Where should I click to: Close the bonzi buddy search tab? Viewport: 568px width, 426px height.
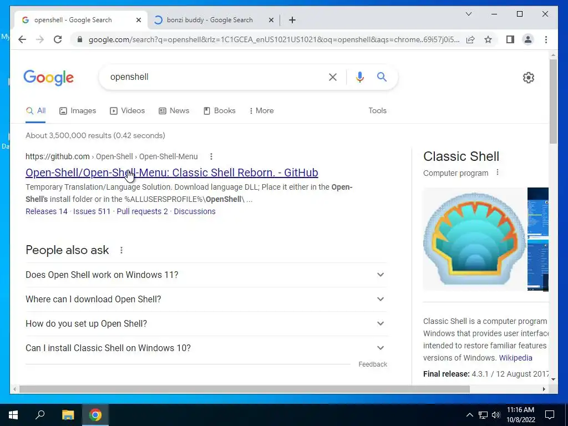coord(271,20)
